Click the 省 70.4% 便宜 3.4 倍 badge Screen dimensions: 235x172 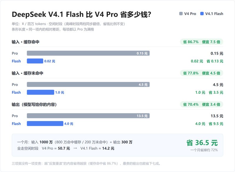tap(202, 104)
